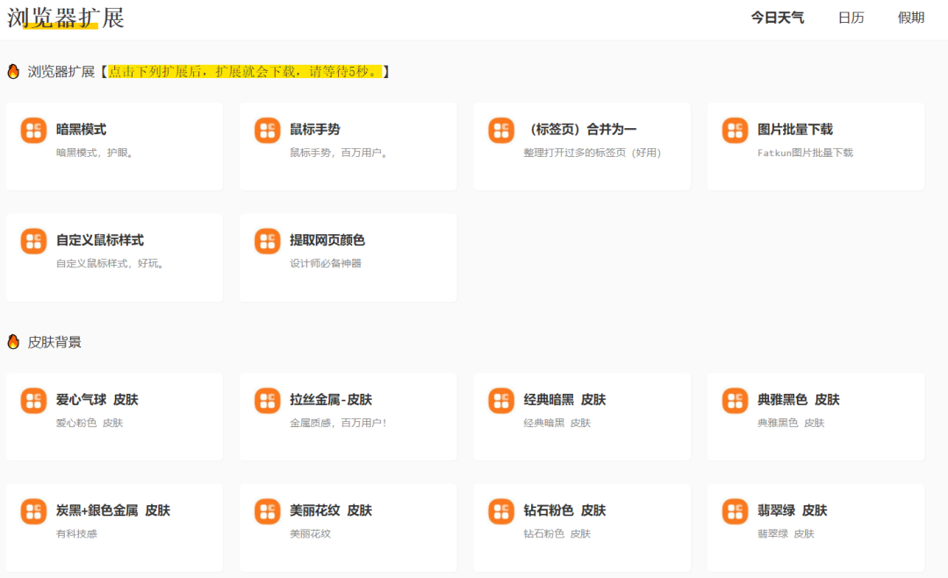The height and width of the screenshot is (578, 948).
Task: Select the 典雅黑色 皮肤 title
Action: [799, 400]
